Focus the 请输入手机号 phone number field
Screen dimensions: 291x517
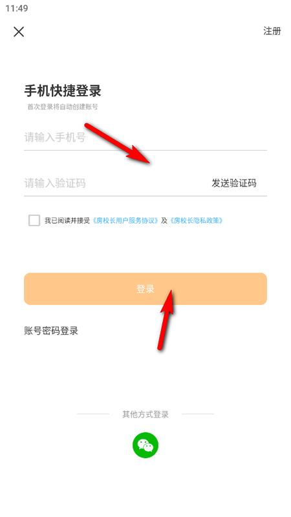point(145,137)
